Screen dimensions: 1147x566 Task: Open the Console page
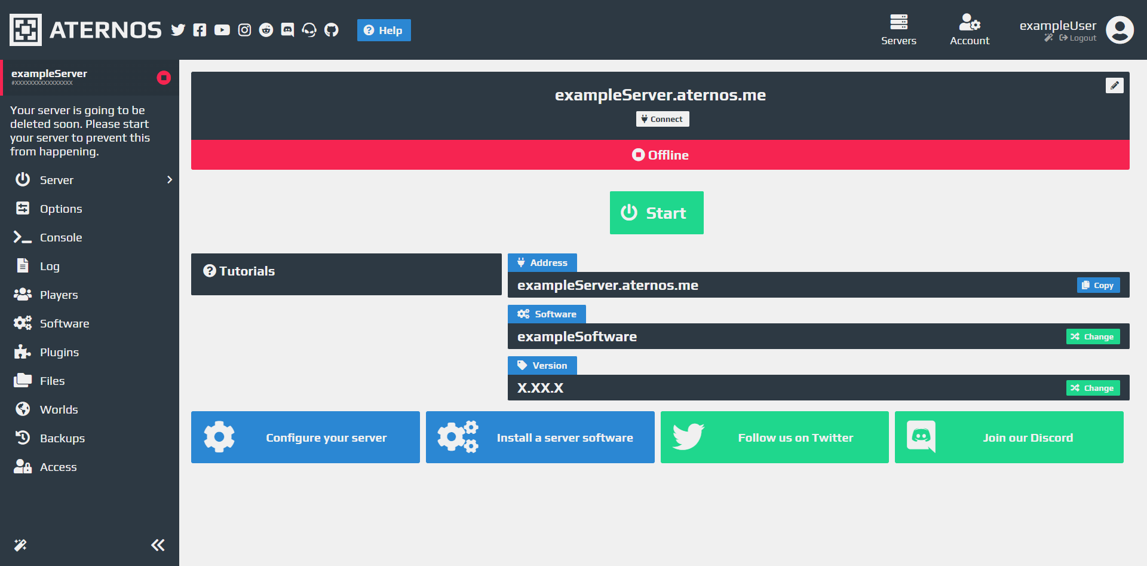click(90, 237)
